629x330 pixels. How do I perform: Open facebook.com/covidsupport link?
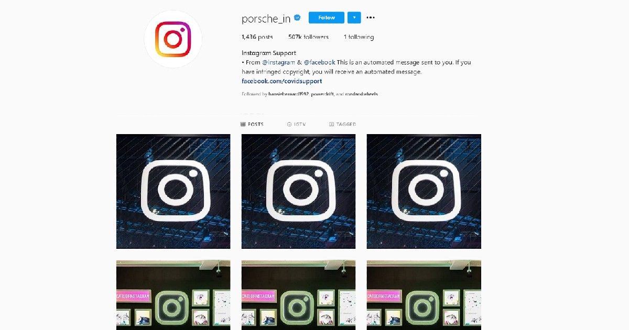click(281, 81)
